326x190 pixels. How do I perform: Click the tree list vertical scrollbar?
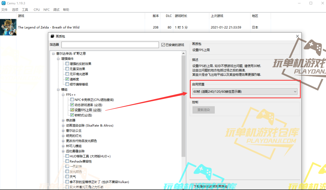pyautogui.click(x=184, y=105)
